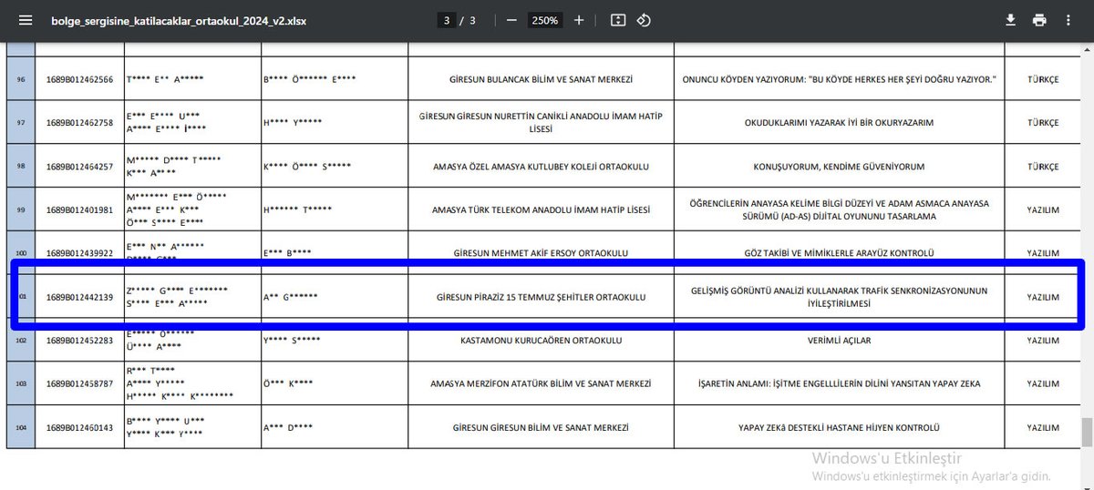Click advisor name E*** B**** in row 100
The width and height of the screenshot is (1094, 490).
(287, 253)
